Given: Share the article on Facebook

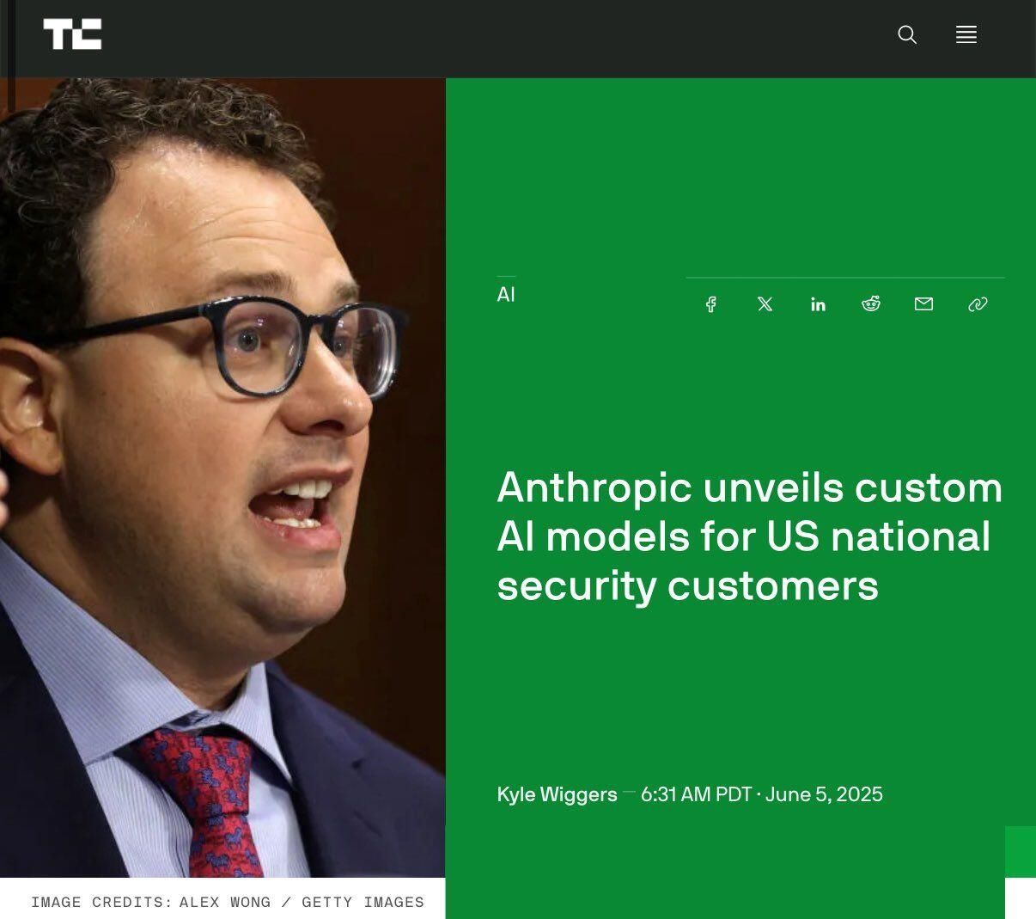Looking at the screenshot, I should [711, 304].
